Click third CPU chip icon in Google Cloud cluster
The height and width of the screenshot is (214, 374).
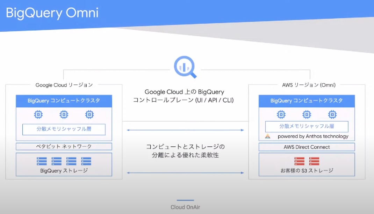[89, 115]
